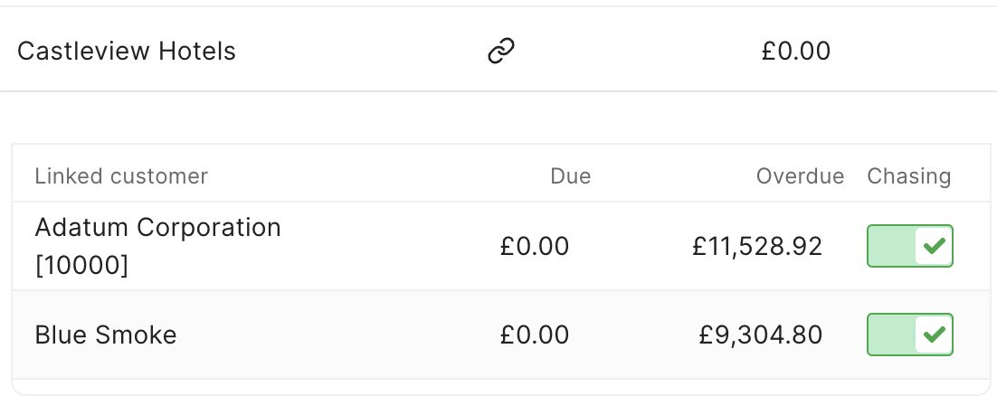Click the chain link icon beside Castleview Hotels
Screen dimensions: 997x396
(501, 51)
